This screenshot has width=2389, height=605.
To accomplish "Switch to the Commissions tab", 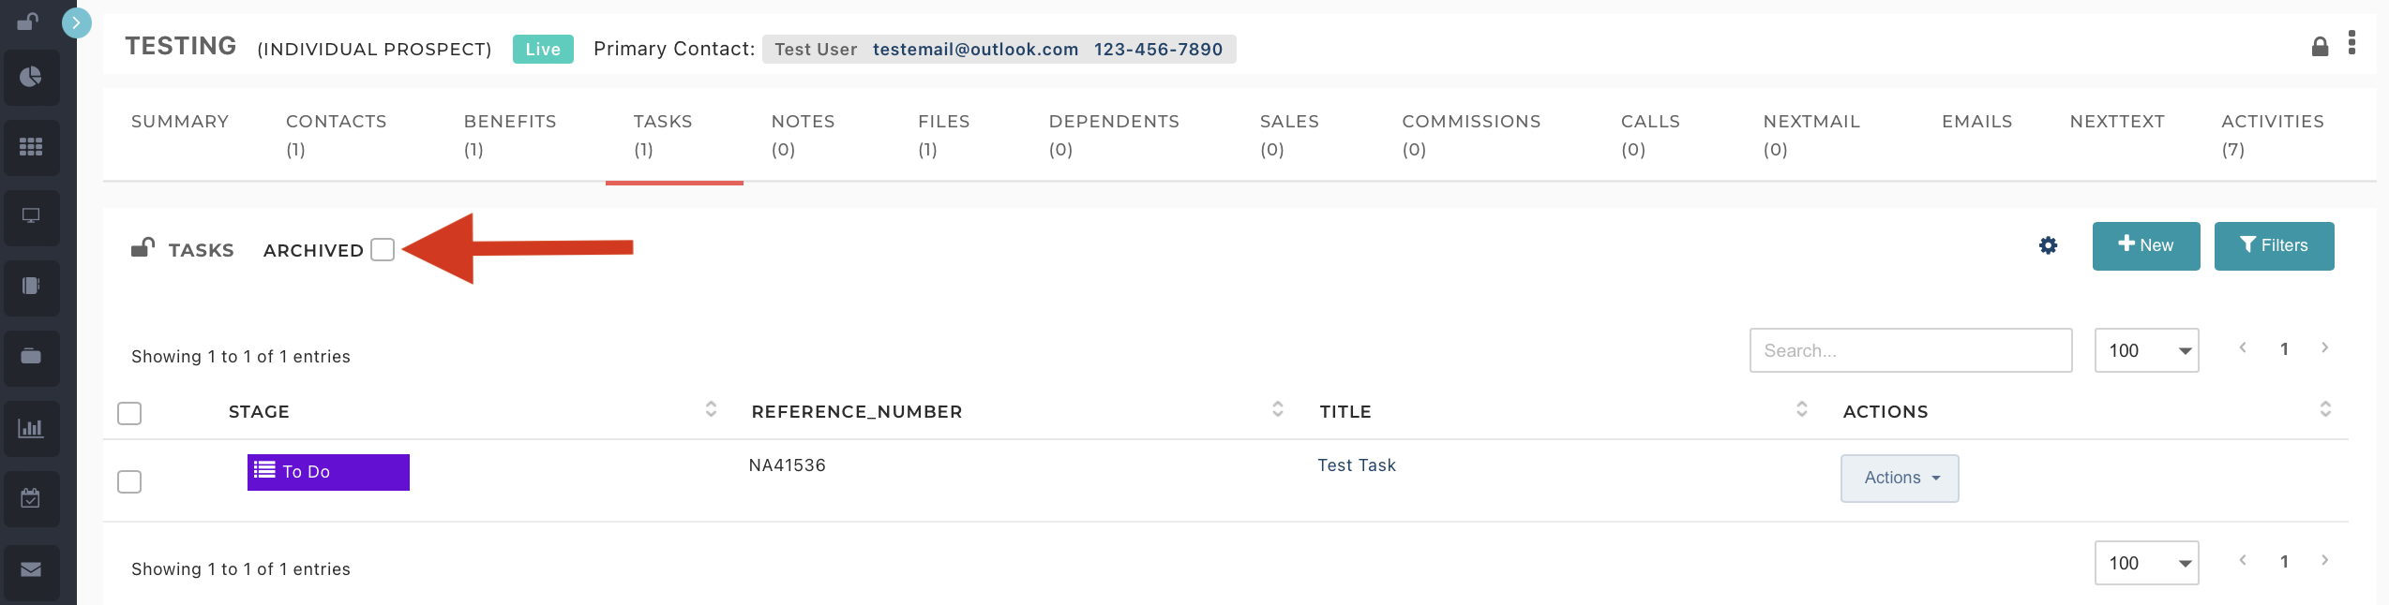I will tap(1471, 135).
